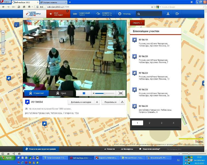207x165 pixels.
Task: Open the Конкурсы footer link
Action: click(x=127, y=149)
